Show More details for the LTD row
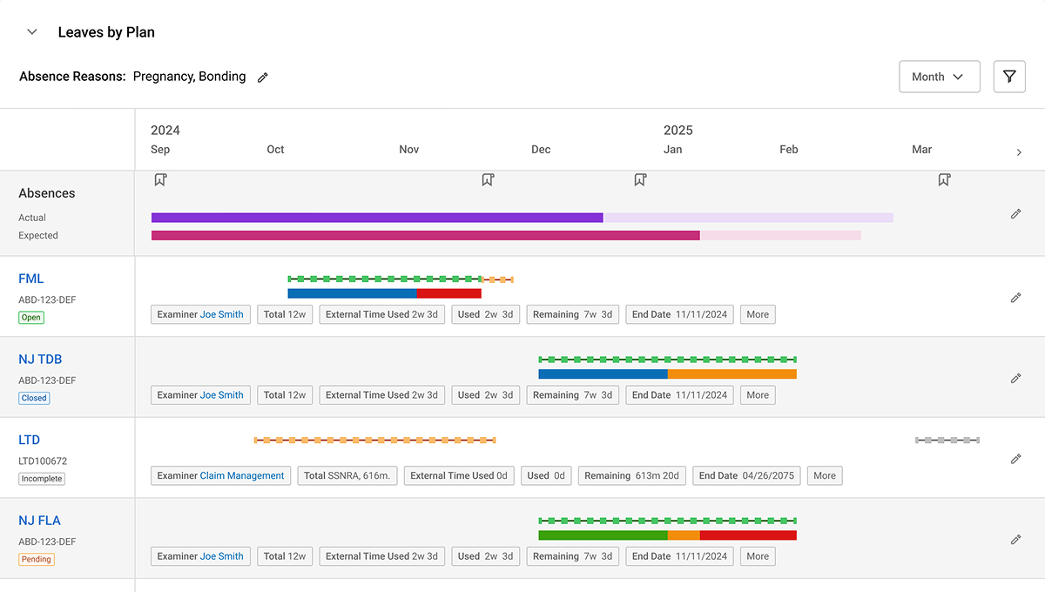The width and height of the screenshot is (1045, 592). tap(824, 475)
